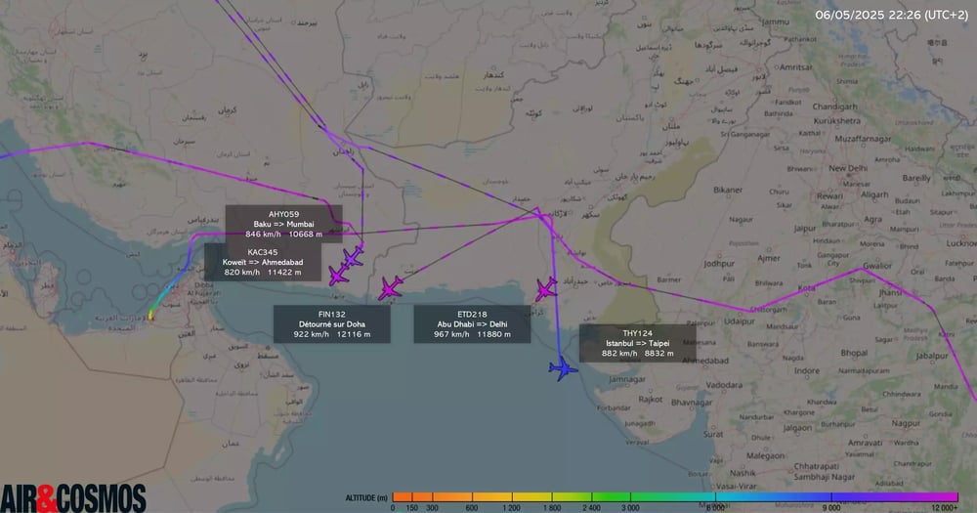This screenshot has height=513, width=977.
Task: Click the 1 200 legend value
Action: tap(511, 508)
